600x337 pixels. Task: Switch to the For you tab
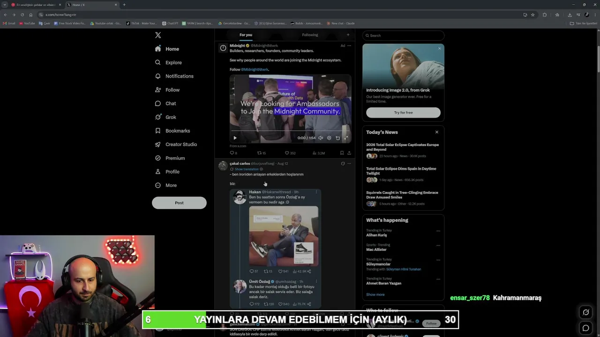(x=246, y=35)
